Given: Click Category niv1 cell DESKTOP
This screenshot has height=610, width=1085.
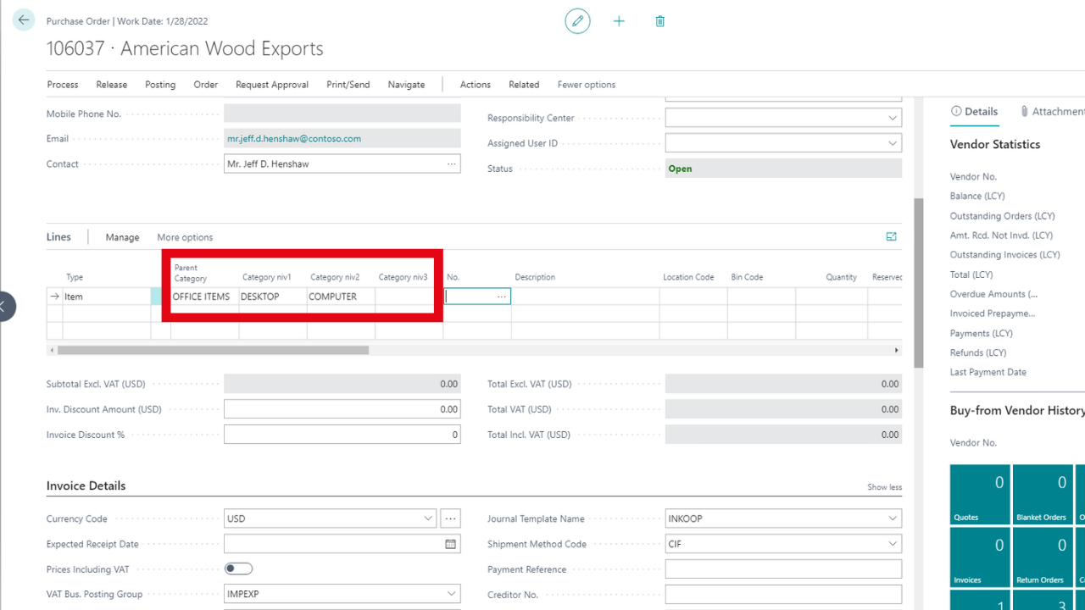Looking at the screenshot, I should 273,297.
